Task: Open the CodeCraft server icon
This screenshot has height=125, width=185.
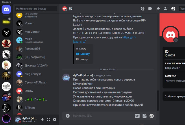Action: 6,87
